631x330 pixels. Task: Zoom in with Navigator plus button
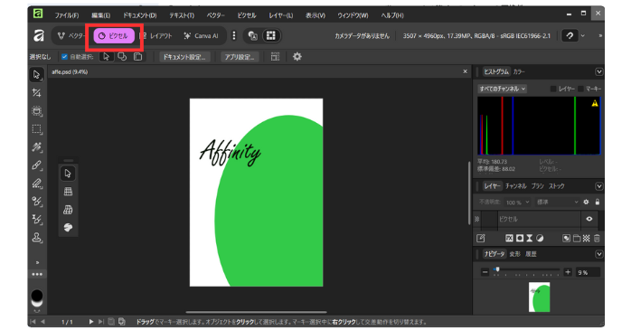(568, 272)
